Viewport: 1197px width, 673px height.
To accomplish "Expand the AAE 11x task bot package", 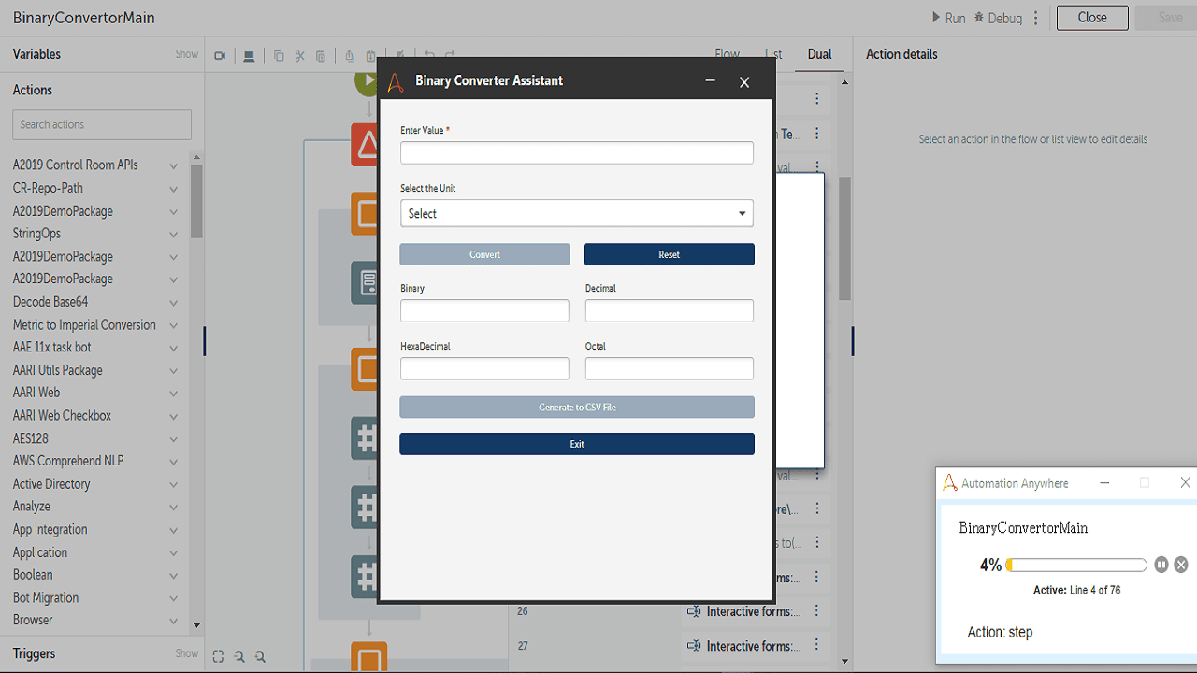I will (x=173, y=348).
